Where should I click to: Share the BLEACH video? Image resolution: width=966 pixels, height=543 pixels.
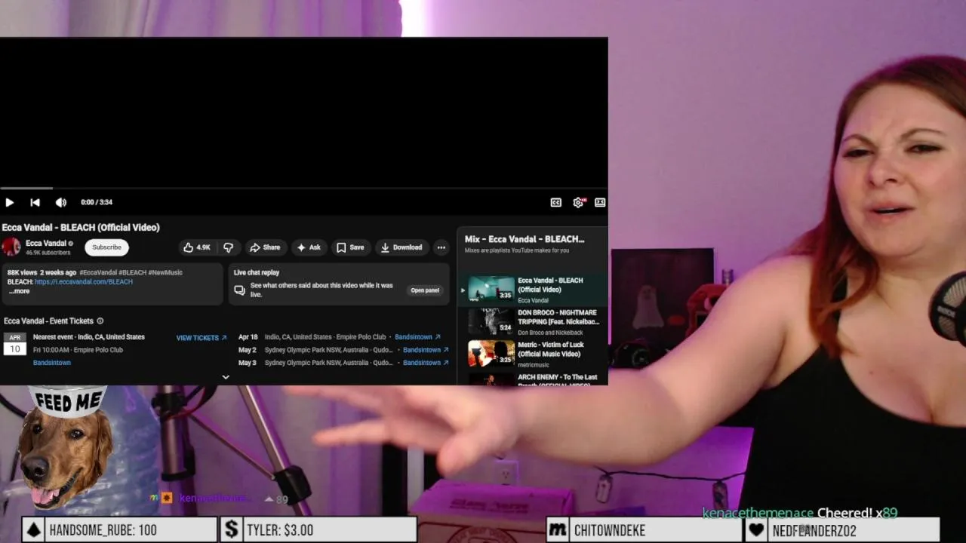tap(265, 247)
